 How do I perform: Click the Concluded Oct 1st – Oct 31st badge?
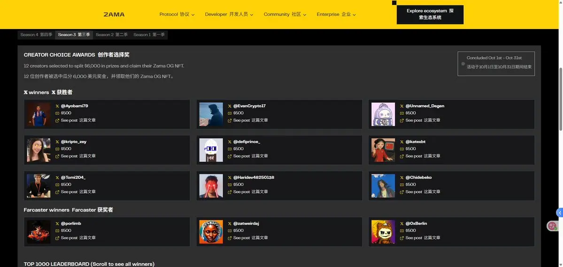496,64
